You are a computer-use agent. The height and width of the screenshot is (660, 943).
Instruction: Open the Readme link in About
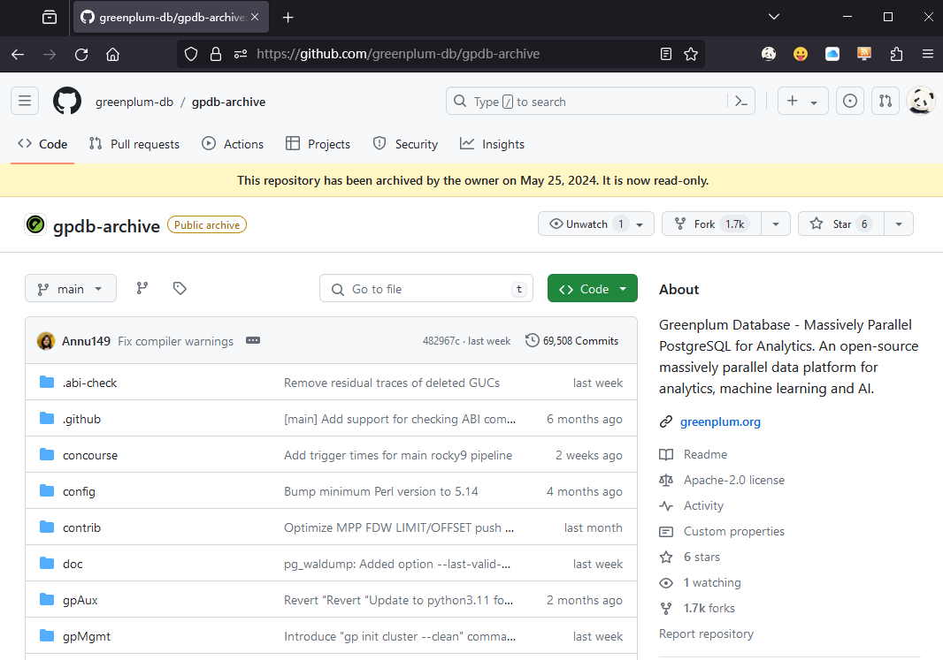point(705,454)
